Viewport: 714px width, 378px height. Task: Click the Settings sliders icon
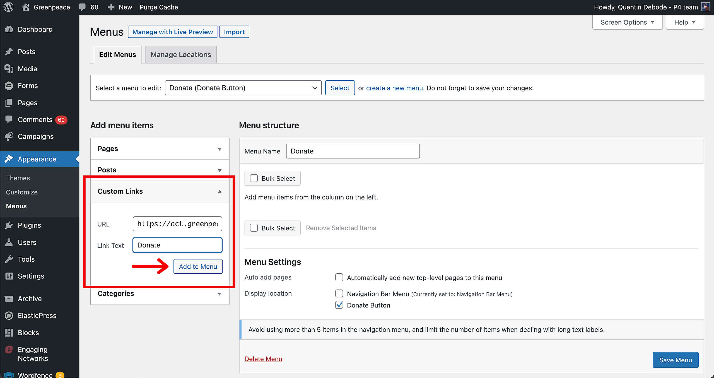9,276
